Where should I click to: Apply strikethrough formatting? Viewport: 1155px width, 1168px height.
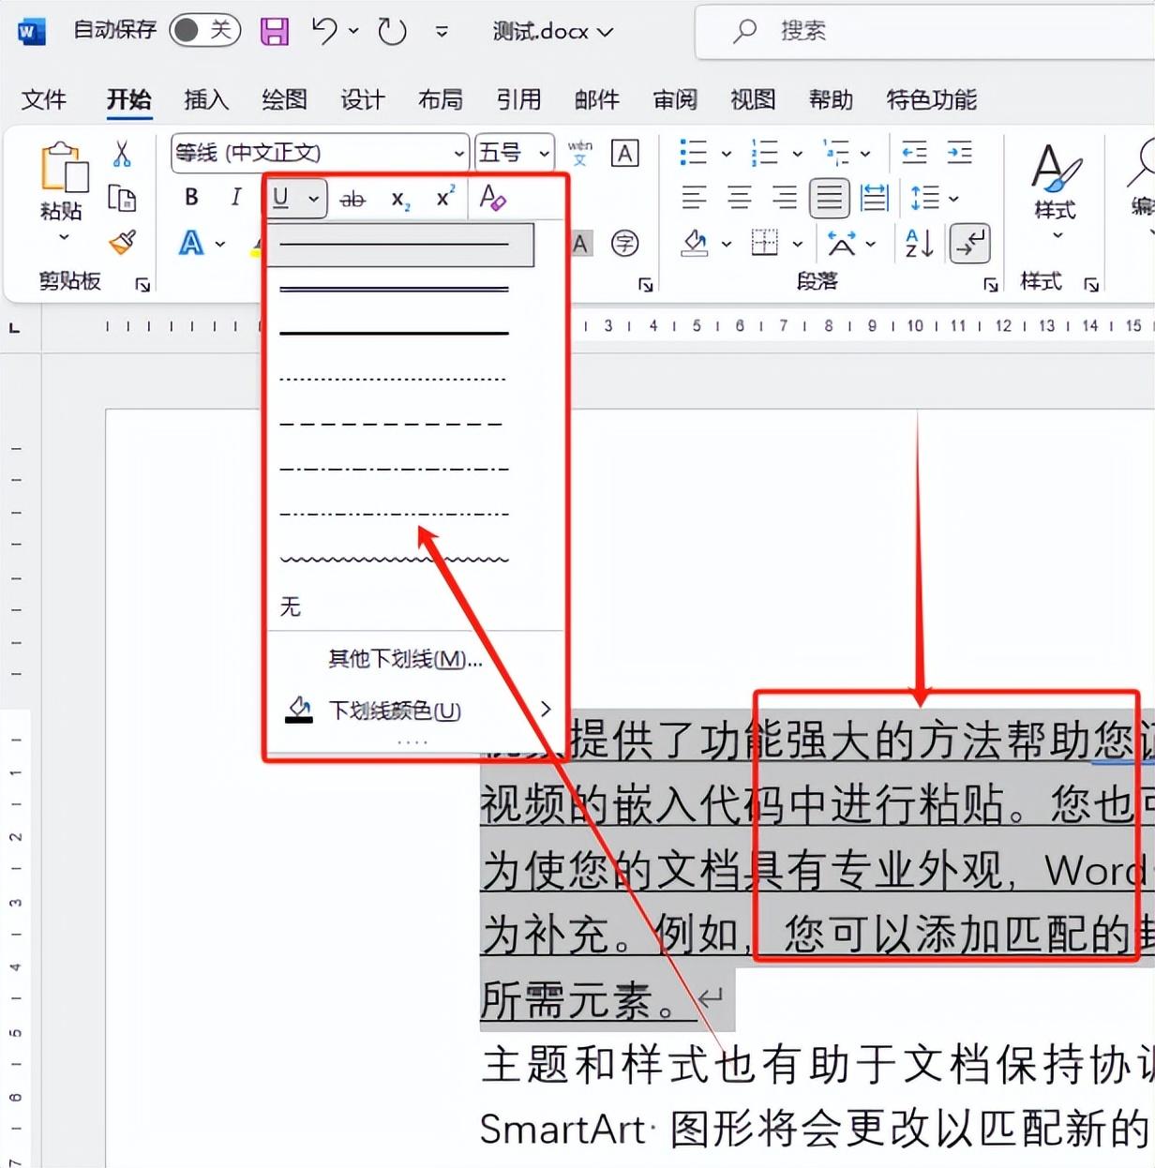pos(352,198)
